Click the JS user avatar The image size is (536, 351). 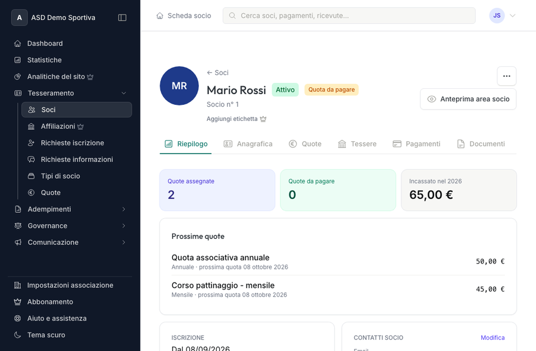tap(497, 15)
